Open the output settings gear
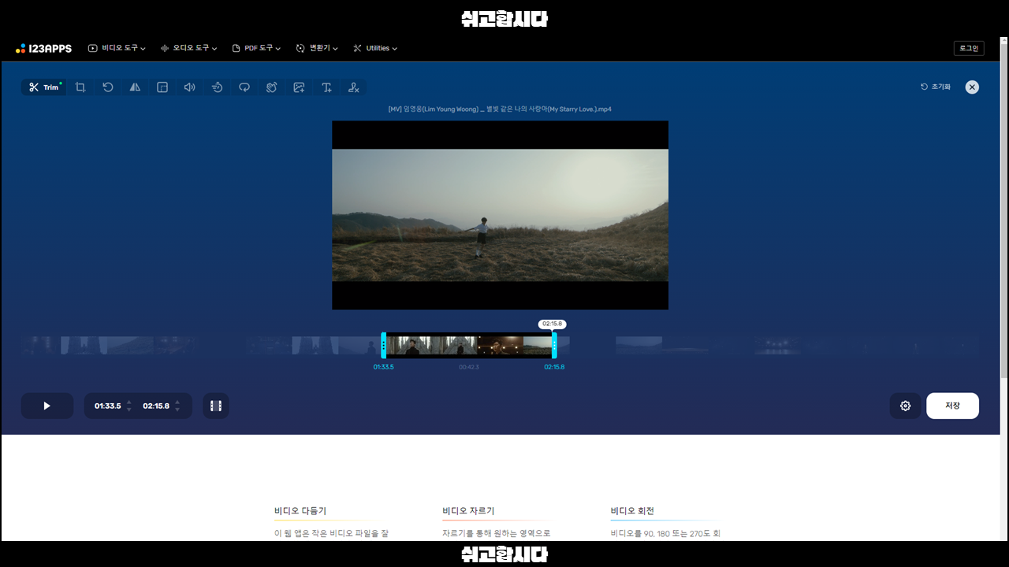Screen dimensions: 1009x567 905,406
